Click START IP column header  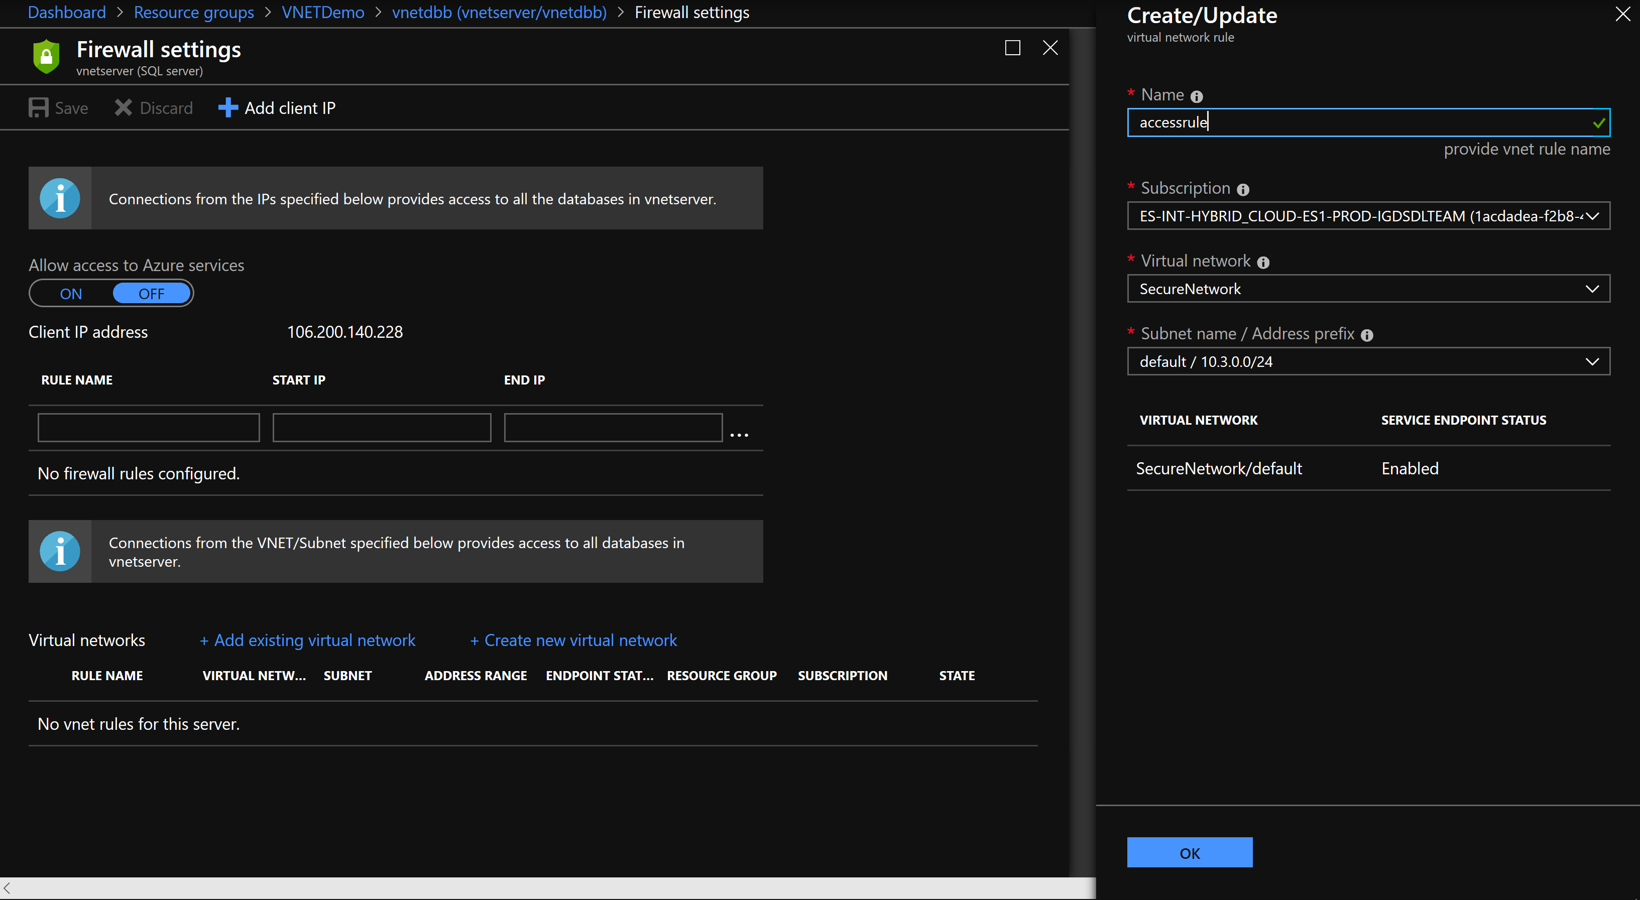(299, 380)
